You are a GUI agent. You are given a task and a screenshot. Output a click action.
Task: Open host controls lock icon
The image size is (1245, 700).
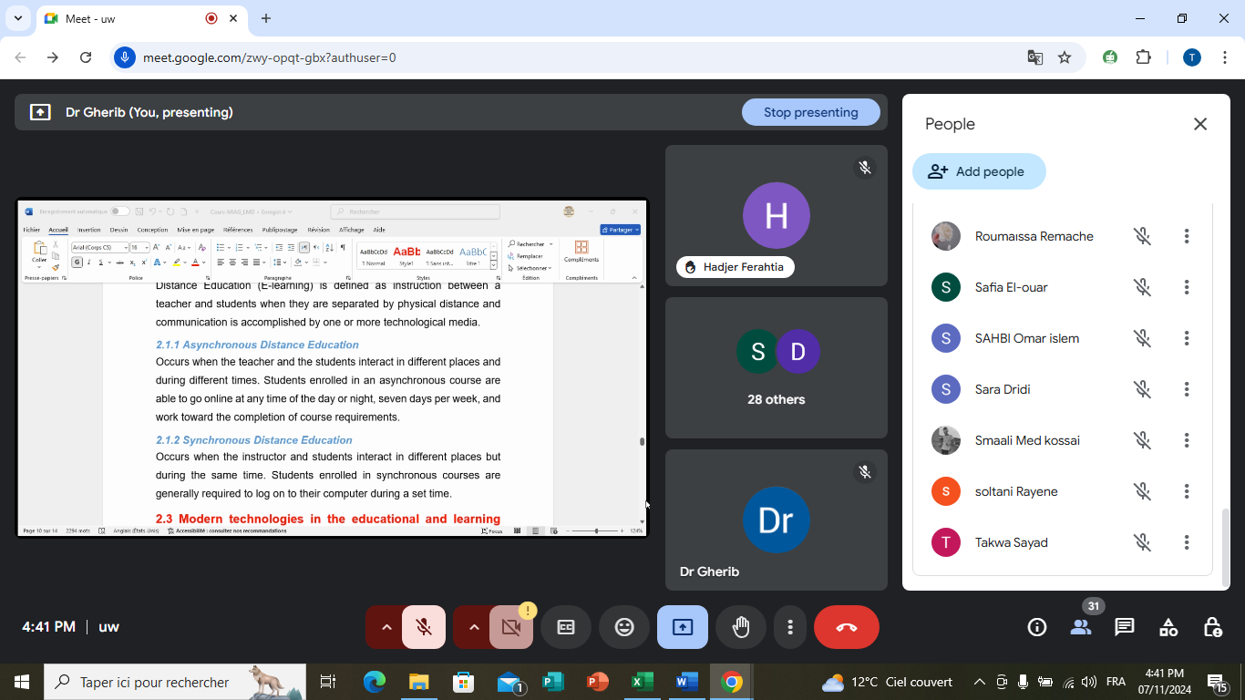[1212, 627]
